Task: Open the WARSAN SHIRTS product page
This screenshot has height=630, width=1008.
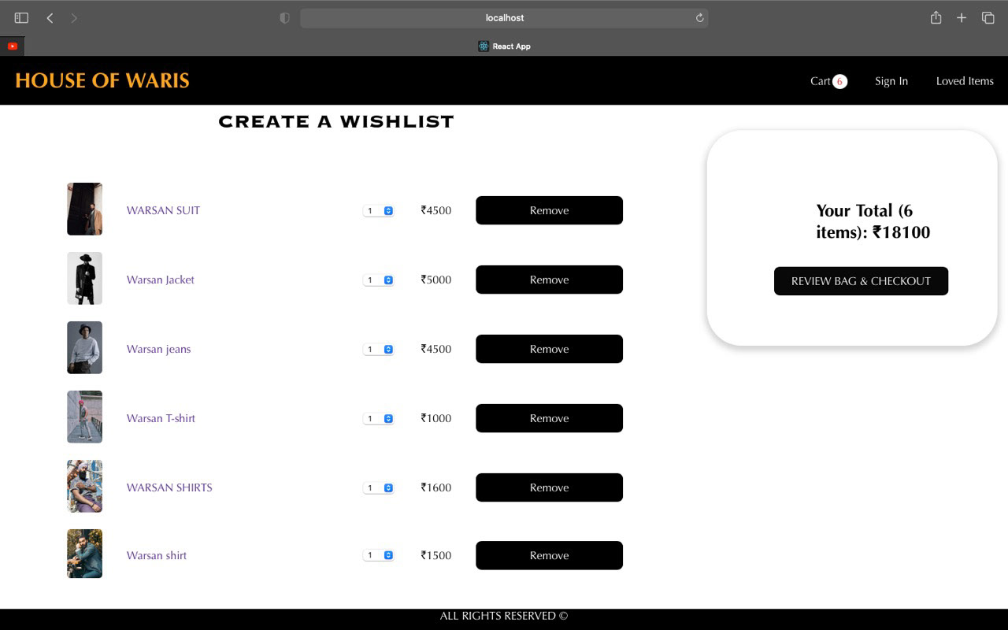Action: (x=169, y=487)
